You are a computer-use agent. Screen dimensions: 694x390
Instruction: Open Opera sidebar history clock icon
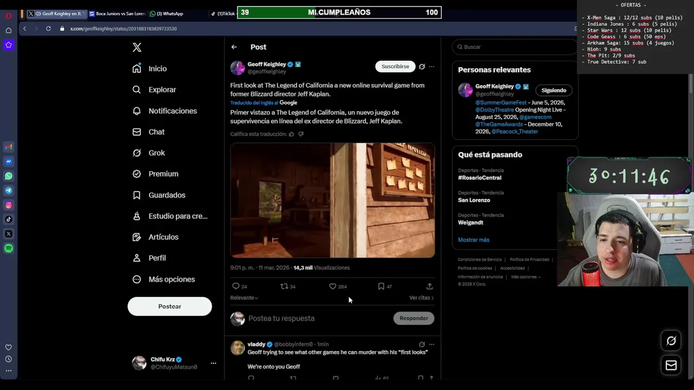[x=9, y=359]
